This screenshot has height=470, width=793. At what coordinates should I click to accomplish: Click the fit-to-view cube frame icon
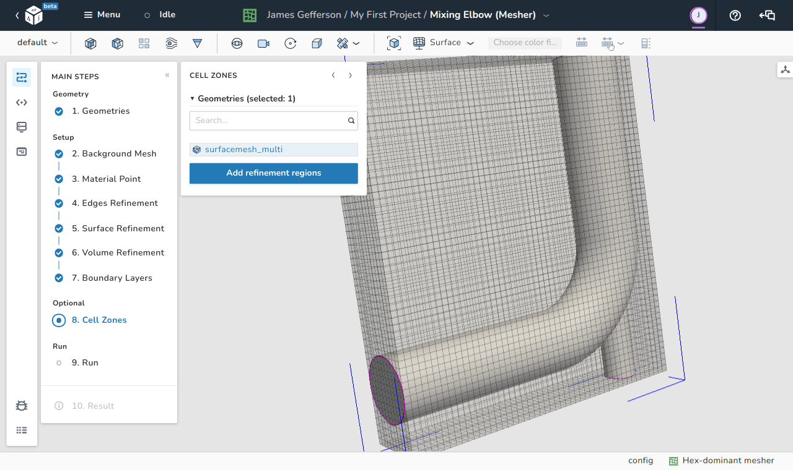[393, 43]
